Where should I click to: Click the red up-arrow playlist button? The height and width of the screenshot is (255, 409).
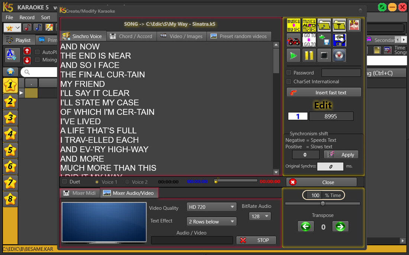click(27, 51)
